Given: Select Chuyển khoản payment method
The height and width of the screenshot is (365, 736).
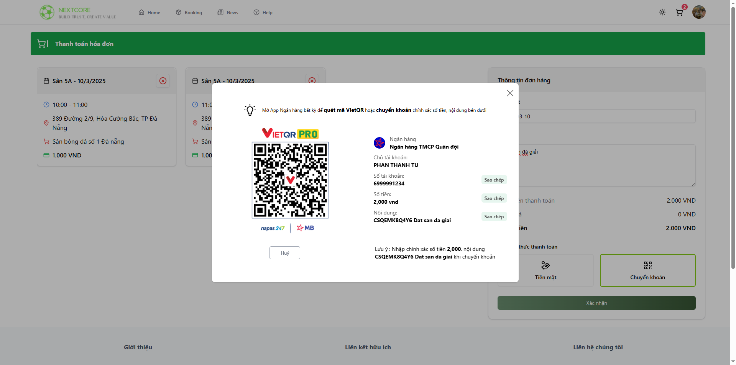Looking at the screenshot, I should click(647, 270).
